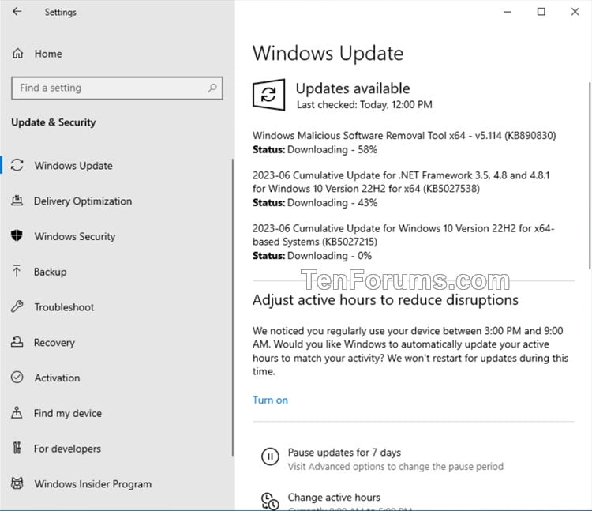Minimize the Settings window
Image resolution: width=592 pixels, height=511 pixels.
[508, 12]
